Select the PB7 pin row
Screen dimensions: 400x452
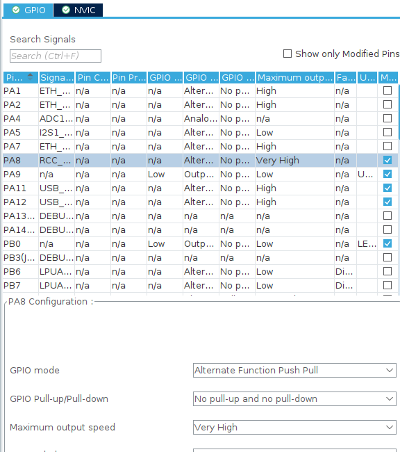[201, 285]
